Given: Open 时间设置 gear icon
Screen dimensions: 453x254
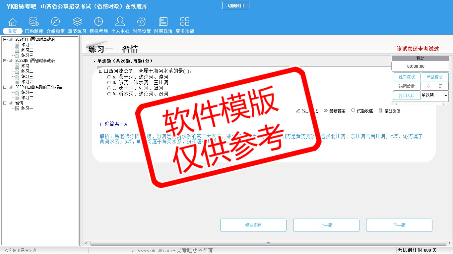Looking at the screenshot, I should (x=142, y=22).
